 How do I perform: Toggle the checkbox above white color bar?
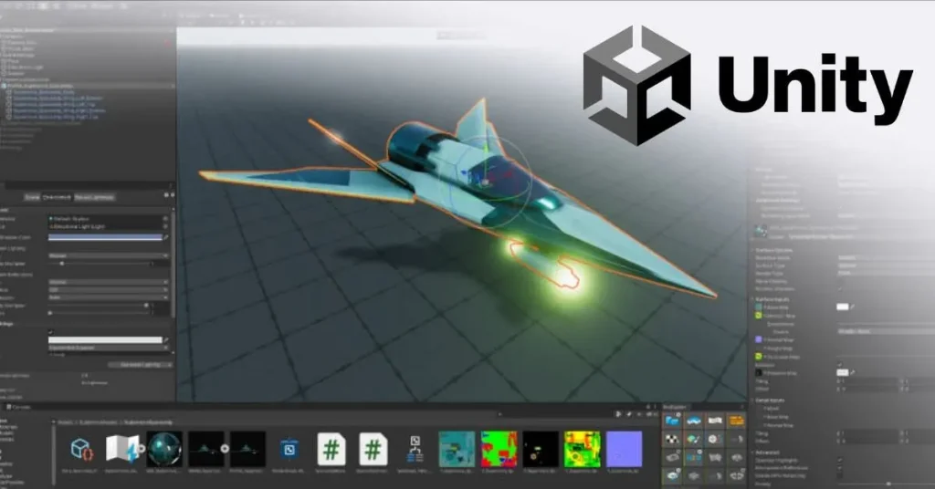pyautogui.click(x=51, y=332)
